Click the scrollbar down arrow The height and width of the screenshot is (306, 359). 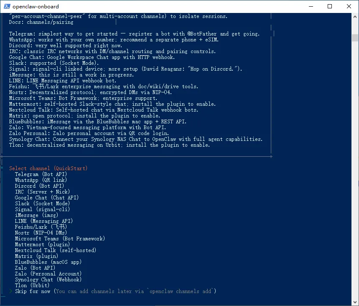355,302
